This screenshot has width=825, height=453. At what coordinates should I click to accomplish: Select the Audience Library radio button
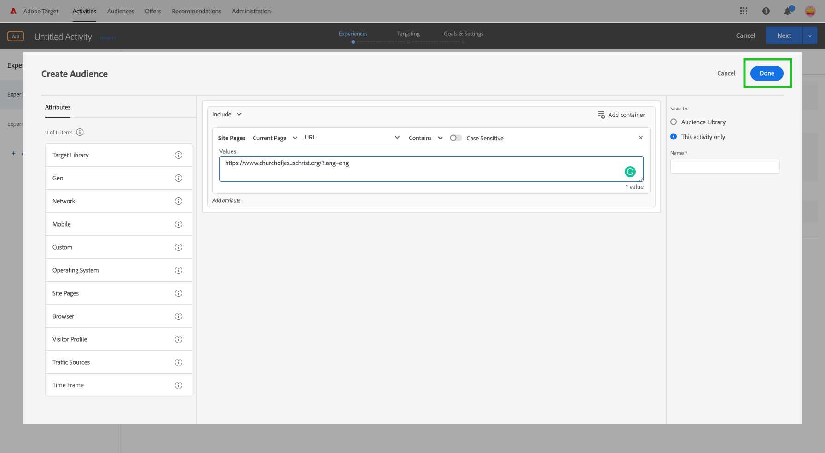[674, 122]
